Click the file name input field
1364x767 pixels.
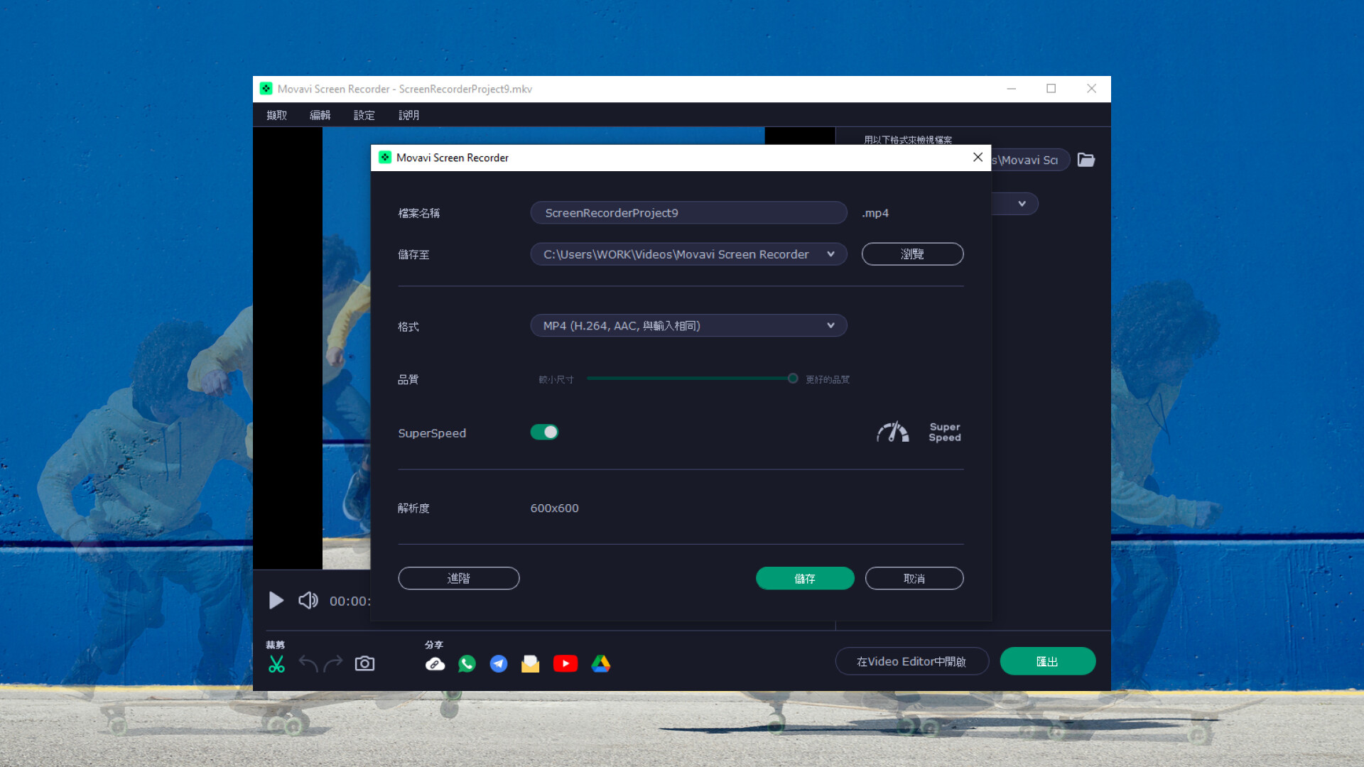coord(688,213)
